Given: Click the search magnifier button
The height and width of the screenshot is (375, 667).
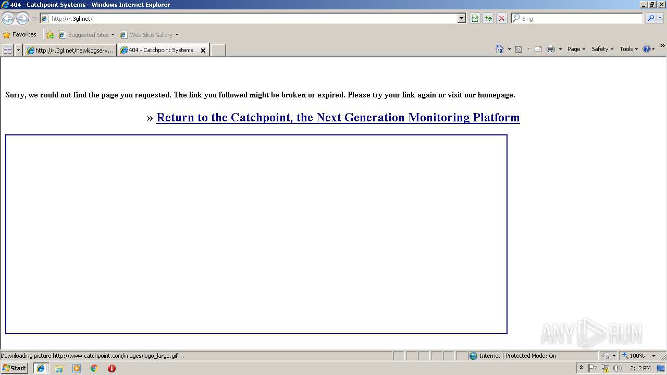Looking at the screenshot, I should (651, 19).
